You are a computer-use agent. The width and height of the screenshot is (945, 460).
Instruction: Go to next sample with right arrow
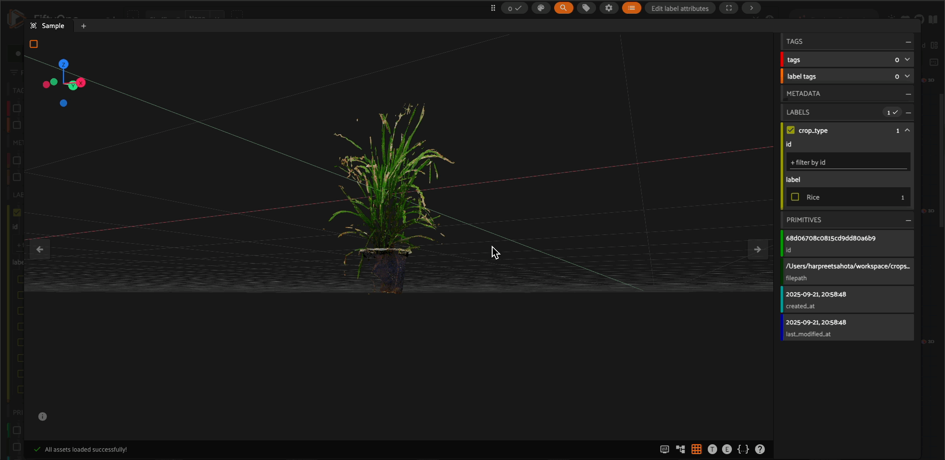[757, 250]
